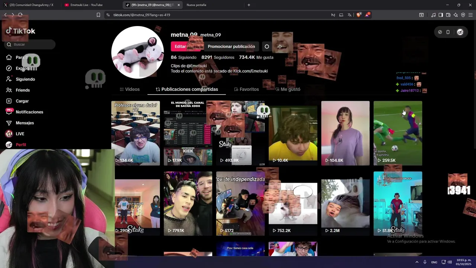This screenshot has height=268, width=476.
Task: Open the Brave Wallet icon
Action: 448,15
